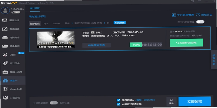Open the 加加工具箱 toolbox icon
The height and width of the screenshot is (108, 217).
click(5, 72)
